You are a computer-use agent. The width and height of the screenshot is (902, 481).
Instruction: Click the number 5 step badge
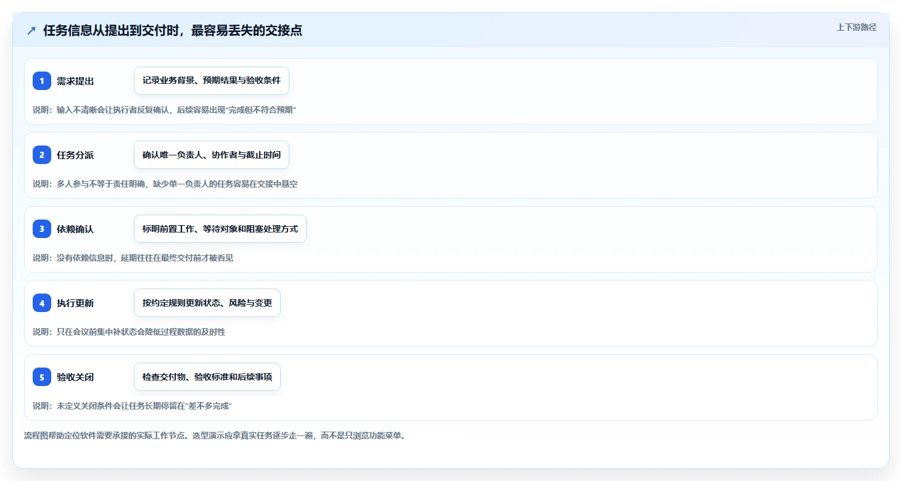(42, 377)
